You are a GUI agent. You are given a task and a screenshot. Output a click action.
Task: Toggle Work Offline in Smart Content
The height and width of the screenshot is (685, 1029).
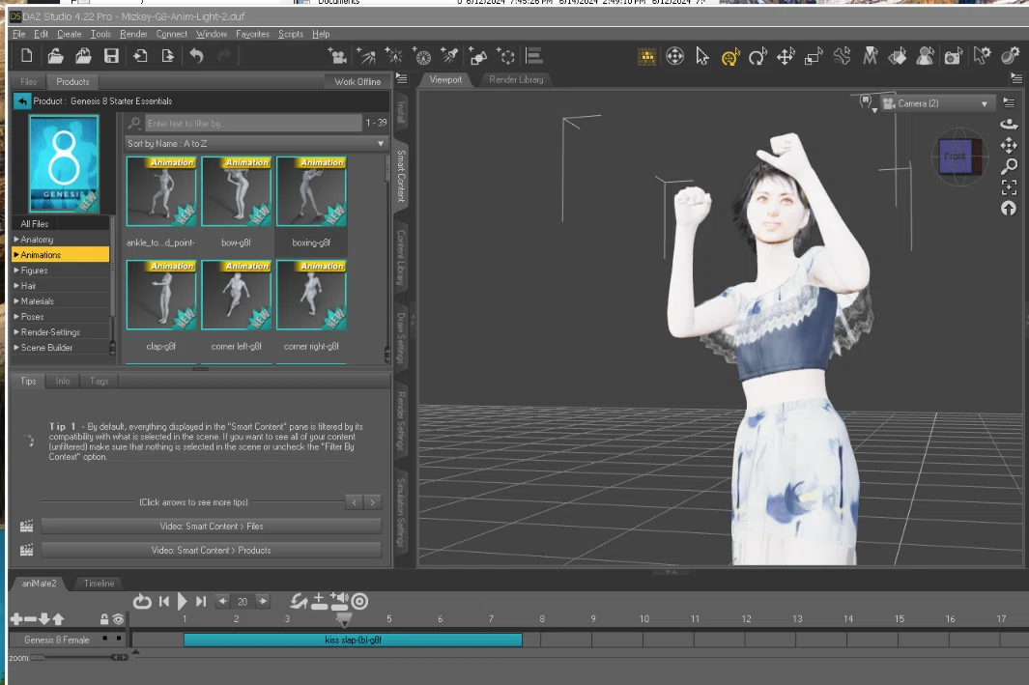pos(357,81)
